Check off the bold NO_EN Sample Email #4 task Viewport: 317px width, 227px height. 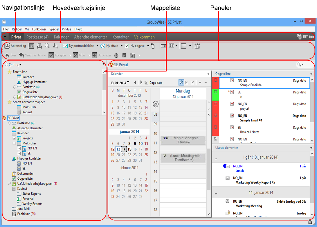point(215,115)
